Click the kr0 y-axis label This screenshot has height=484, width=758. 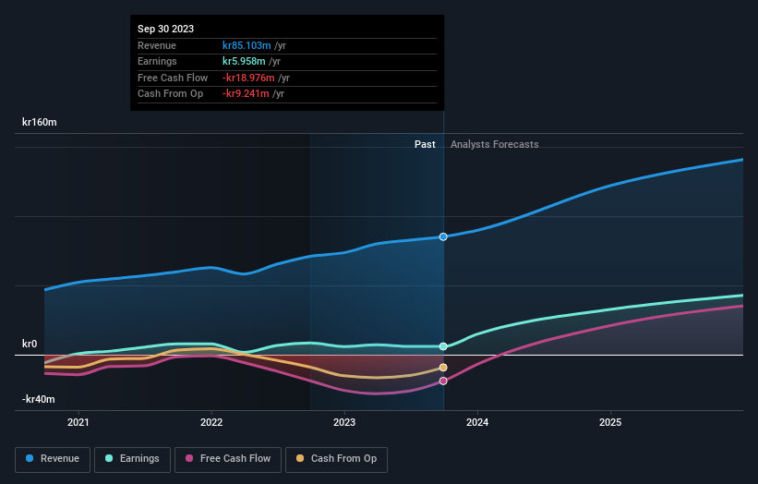[x=30, y=344]
